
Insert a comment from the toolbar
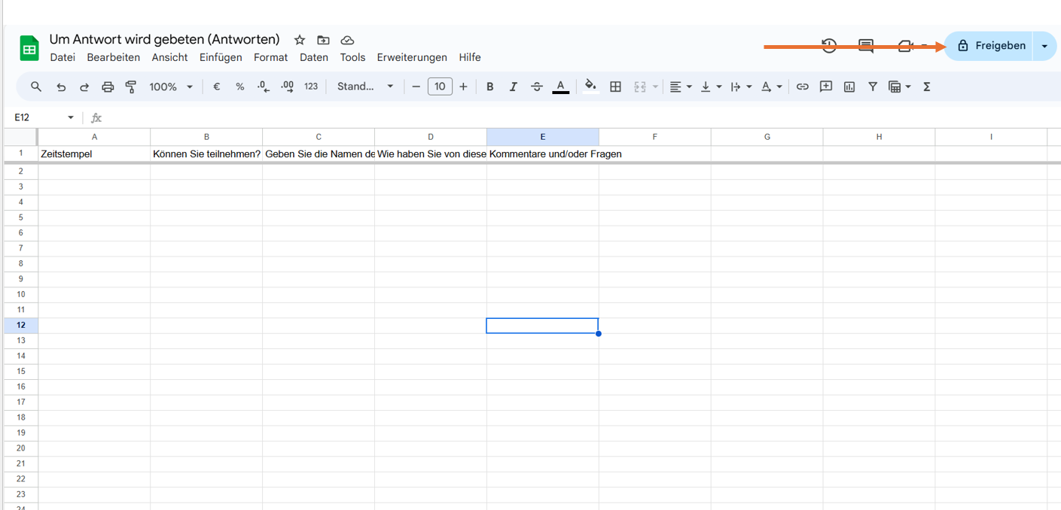826,87
